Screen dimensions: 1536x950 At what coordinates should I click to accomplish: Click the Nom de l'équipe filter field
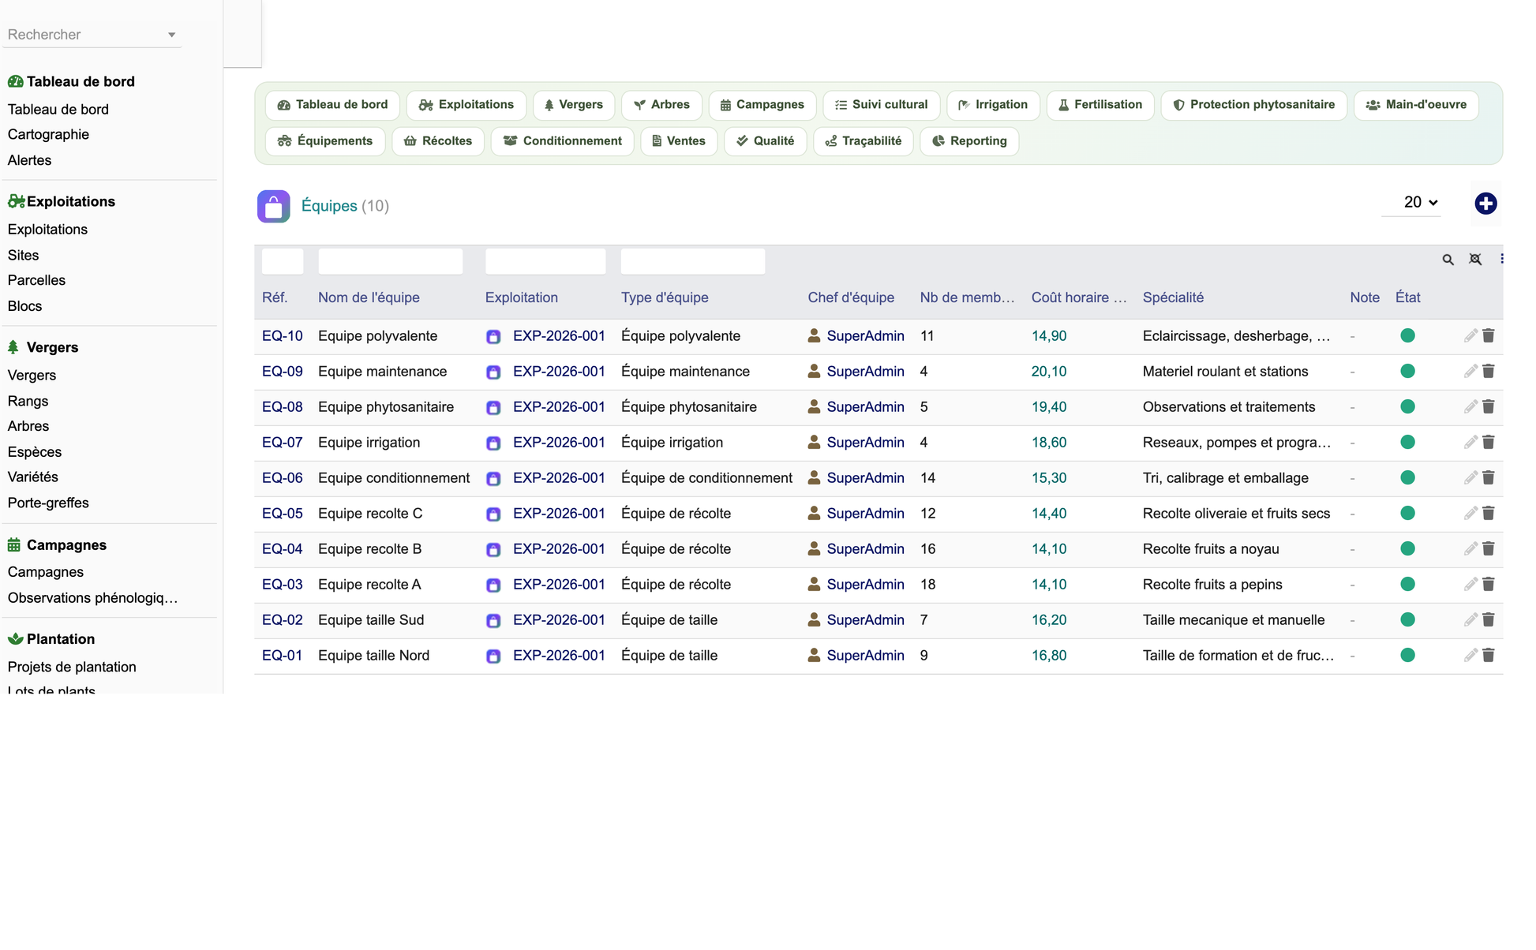tap(390, 261)
